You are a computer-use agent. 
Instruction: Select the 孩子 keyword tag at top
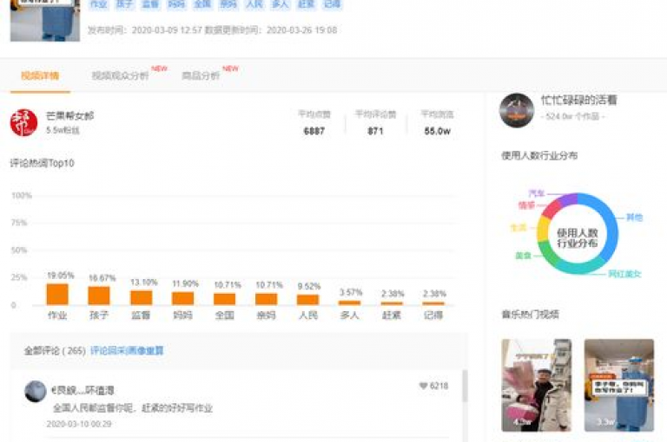click(125, 4)
